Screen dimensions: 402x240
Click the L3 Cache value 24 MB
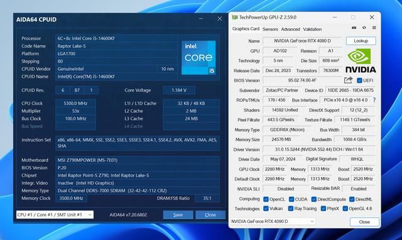click(191, 118)
